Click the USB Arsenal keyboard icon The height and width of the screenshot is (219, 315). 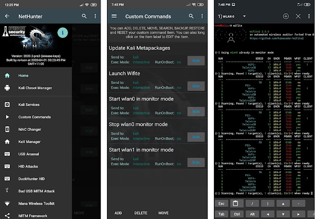click(x=7, y=154)
